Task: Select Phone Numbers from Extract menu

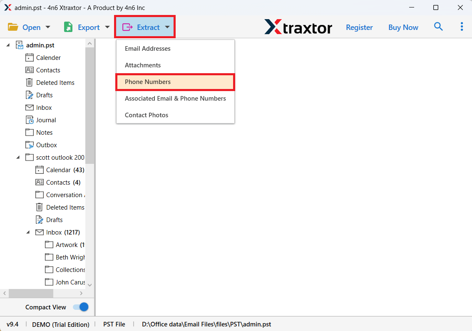Action: tap(148, 82)
